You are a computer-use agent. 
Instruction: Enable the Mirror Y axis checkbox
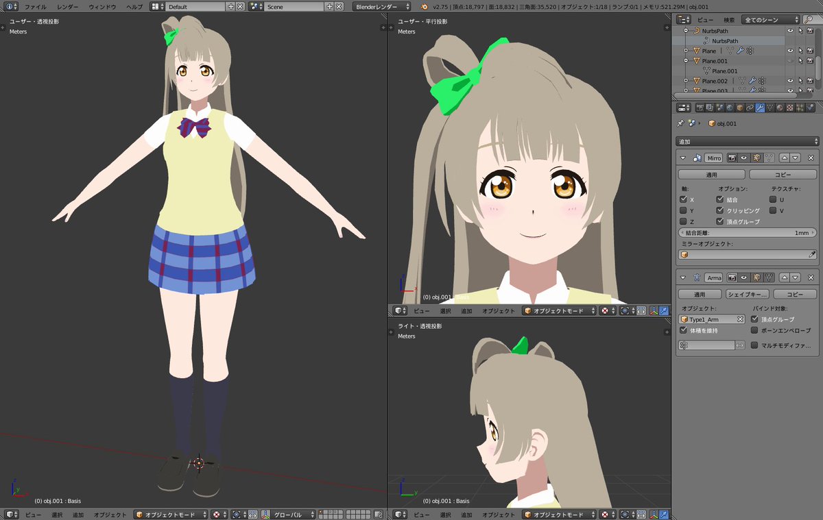(x=683, y=210)
